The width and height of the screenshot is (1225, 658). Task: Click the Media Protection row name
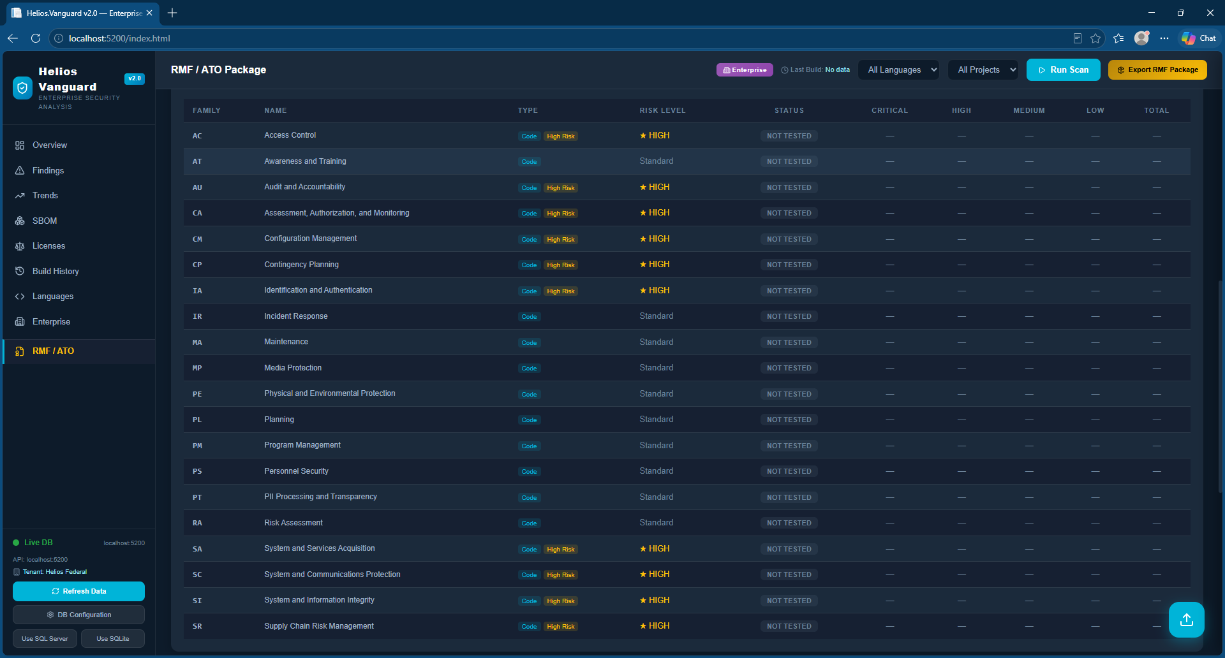(293, 368)
